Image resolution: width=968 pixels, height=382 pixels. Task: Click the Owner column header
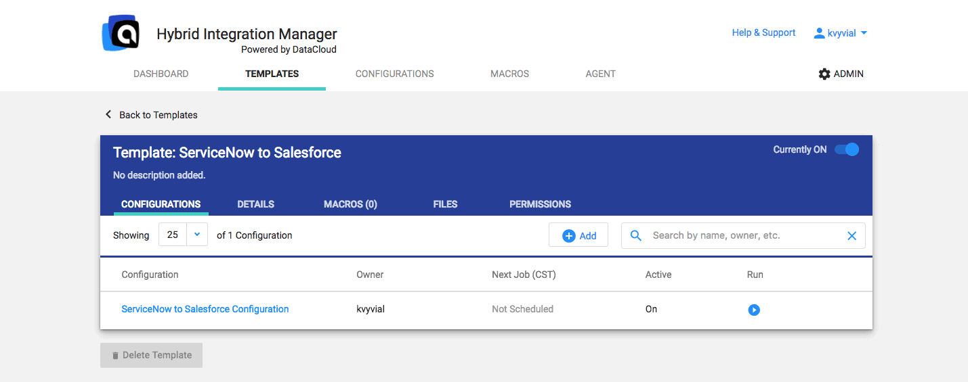point(370,274)
